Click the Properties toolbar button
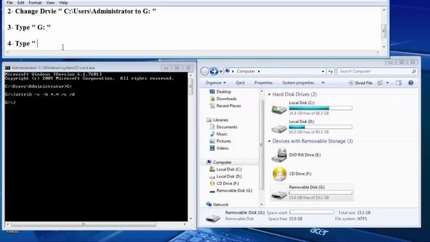The image size is (430, 242). pos(263,83)
